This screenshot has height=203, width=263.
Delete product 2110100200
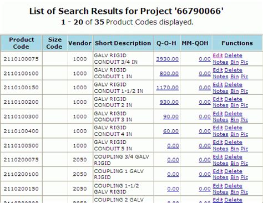click(x=233, y=99)
